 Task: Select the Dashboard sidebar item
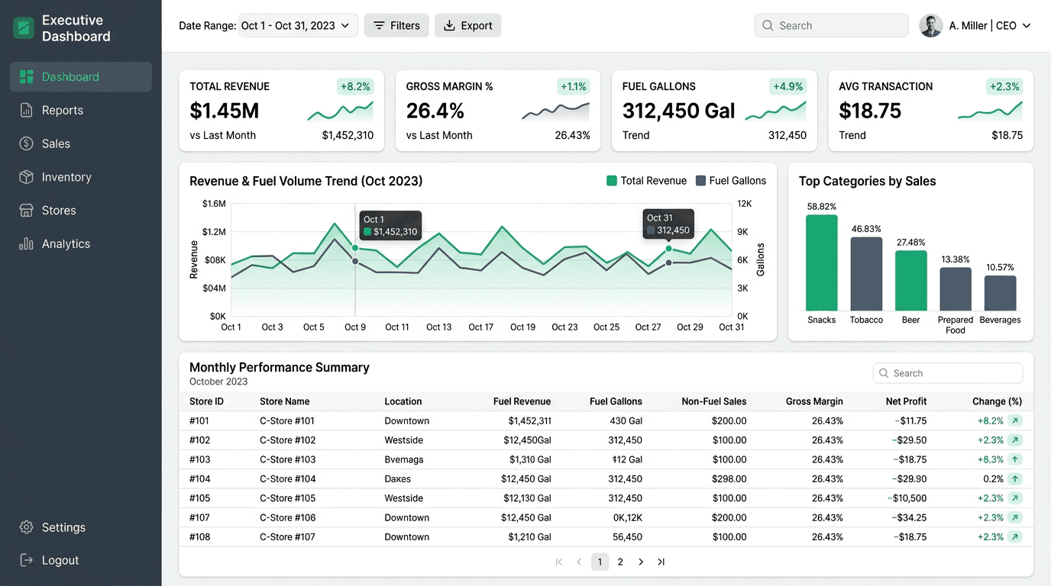[x=81, y=77]
